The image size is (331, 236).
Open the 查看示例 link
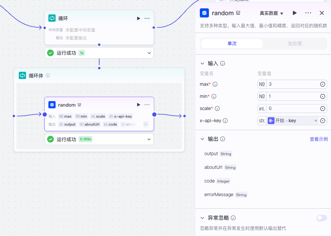click(318, 139)
